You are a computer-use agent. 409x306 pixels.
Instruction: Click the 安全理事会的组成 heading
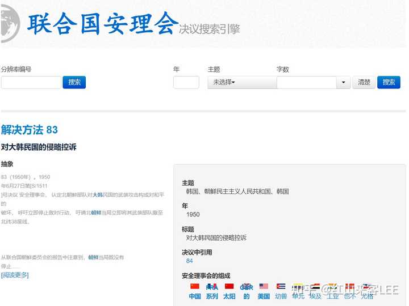pos(206,275)
